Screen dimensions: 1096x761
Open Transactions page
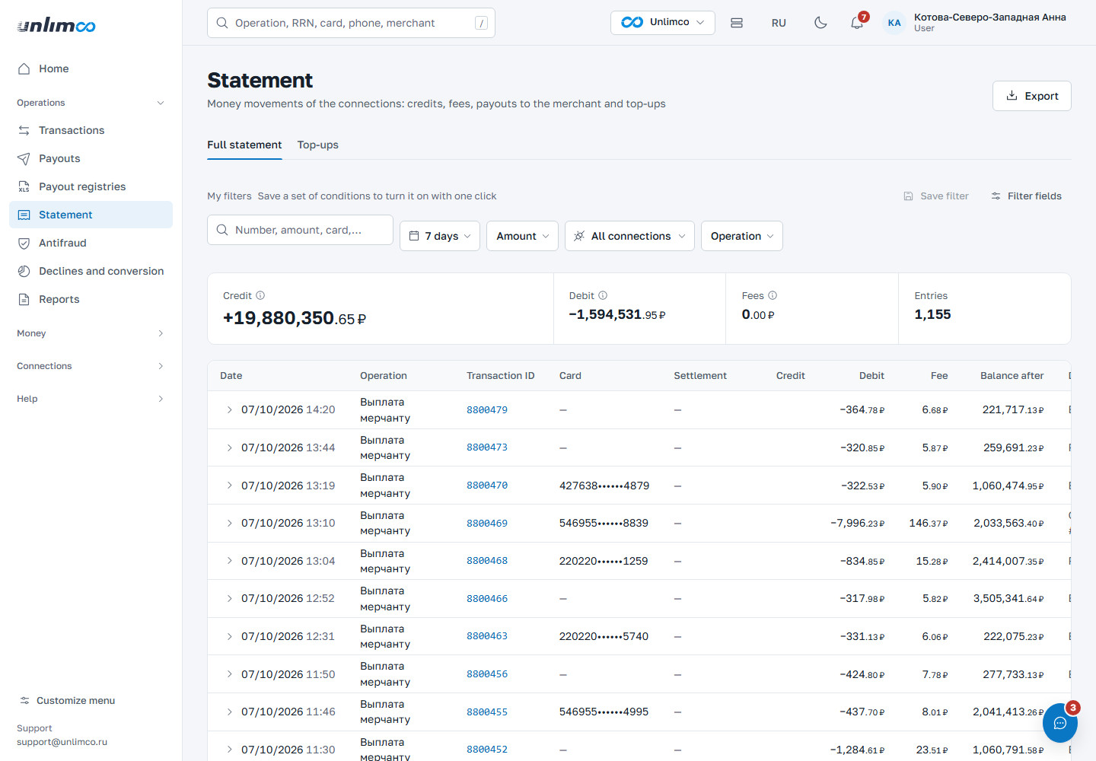coord(91,130)
